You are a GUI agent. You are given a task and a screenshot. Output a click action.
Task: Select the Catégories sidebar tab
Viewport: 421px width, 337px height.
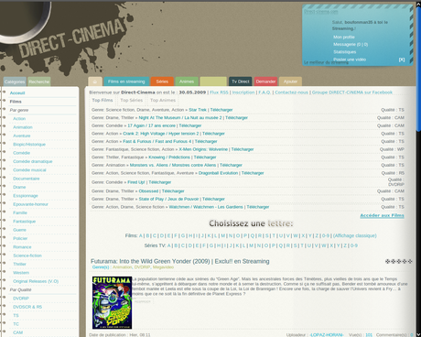coord(15,82)
